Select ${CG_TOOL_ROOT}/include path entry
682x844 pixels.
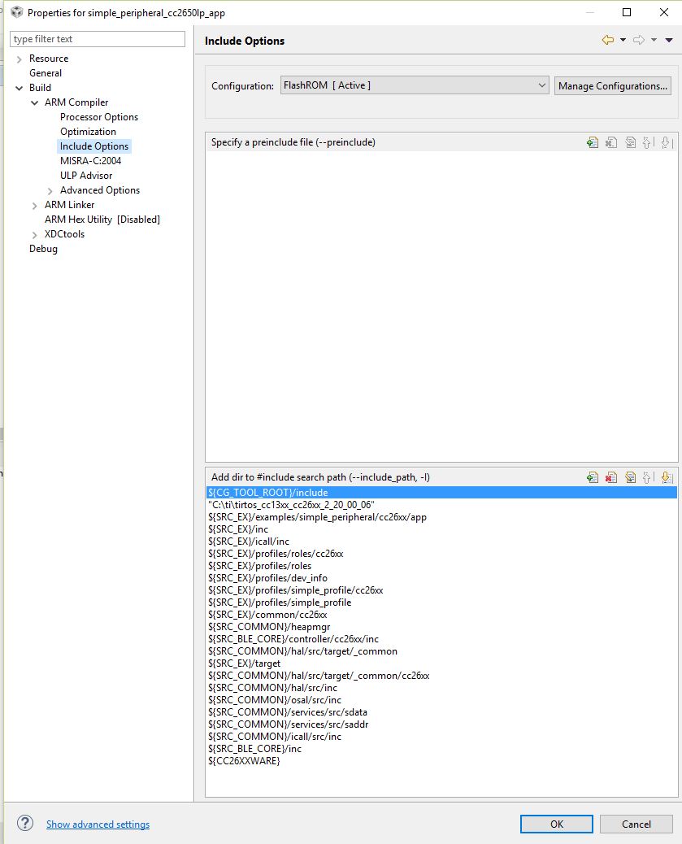[441, 493]
